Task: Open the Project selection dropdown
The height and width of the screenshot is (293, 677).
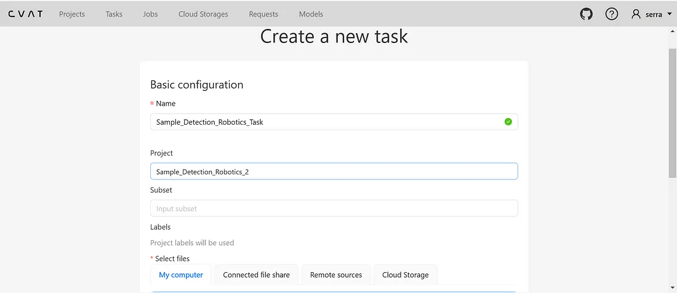Action: click(334, 171)
